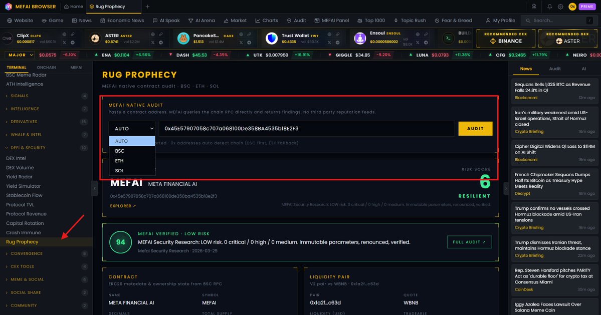Image resolution: width=601 pixels, height=315 pixels.
Task: Switch to MEFAI sidebar tab
Action: pos(76,68)
